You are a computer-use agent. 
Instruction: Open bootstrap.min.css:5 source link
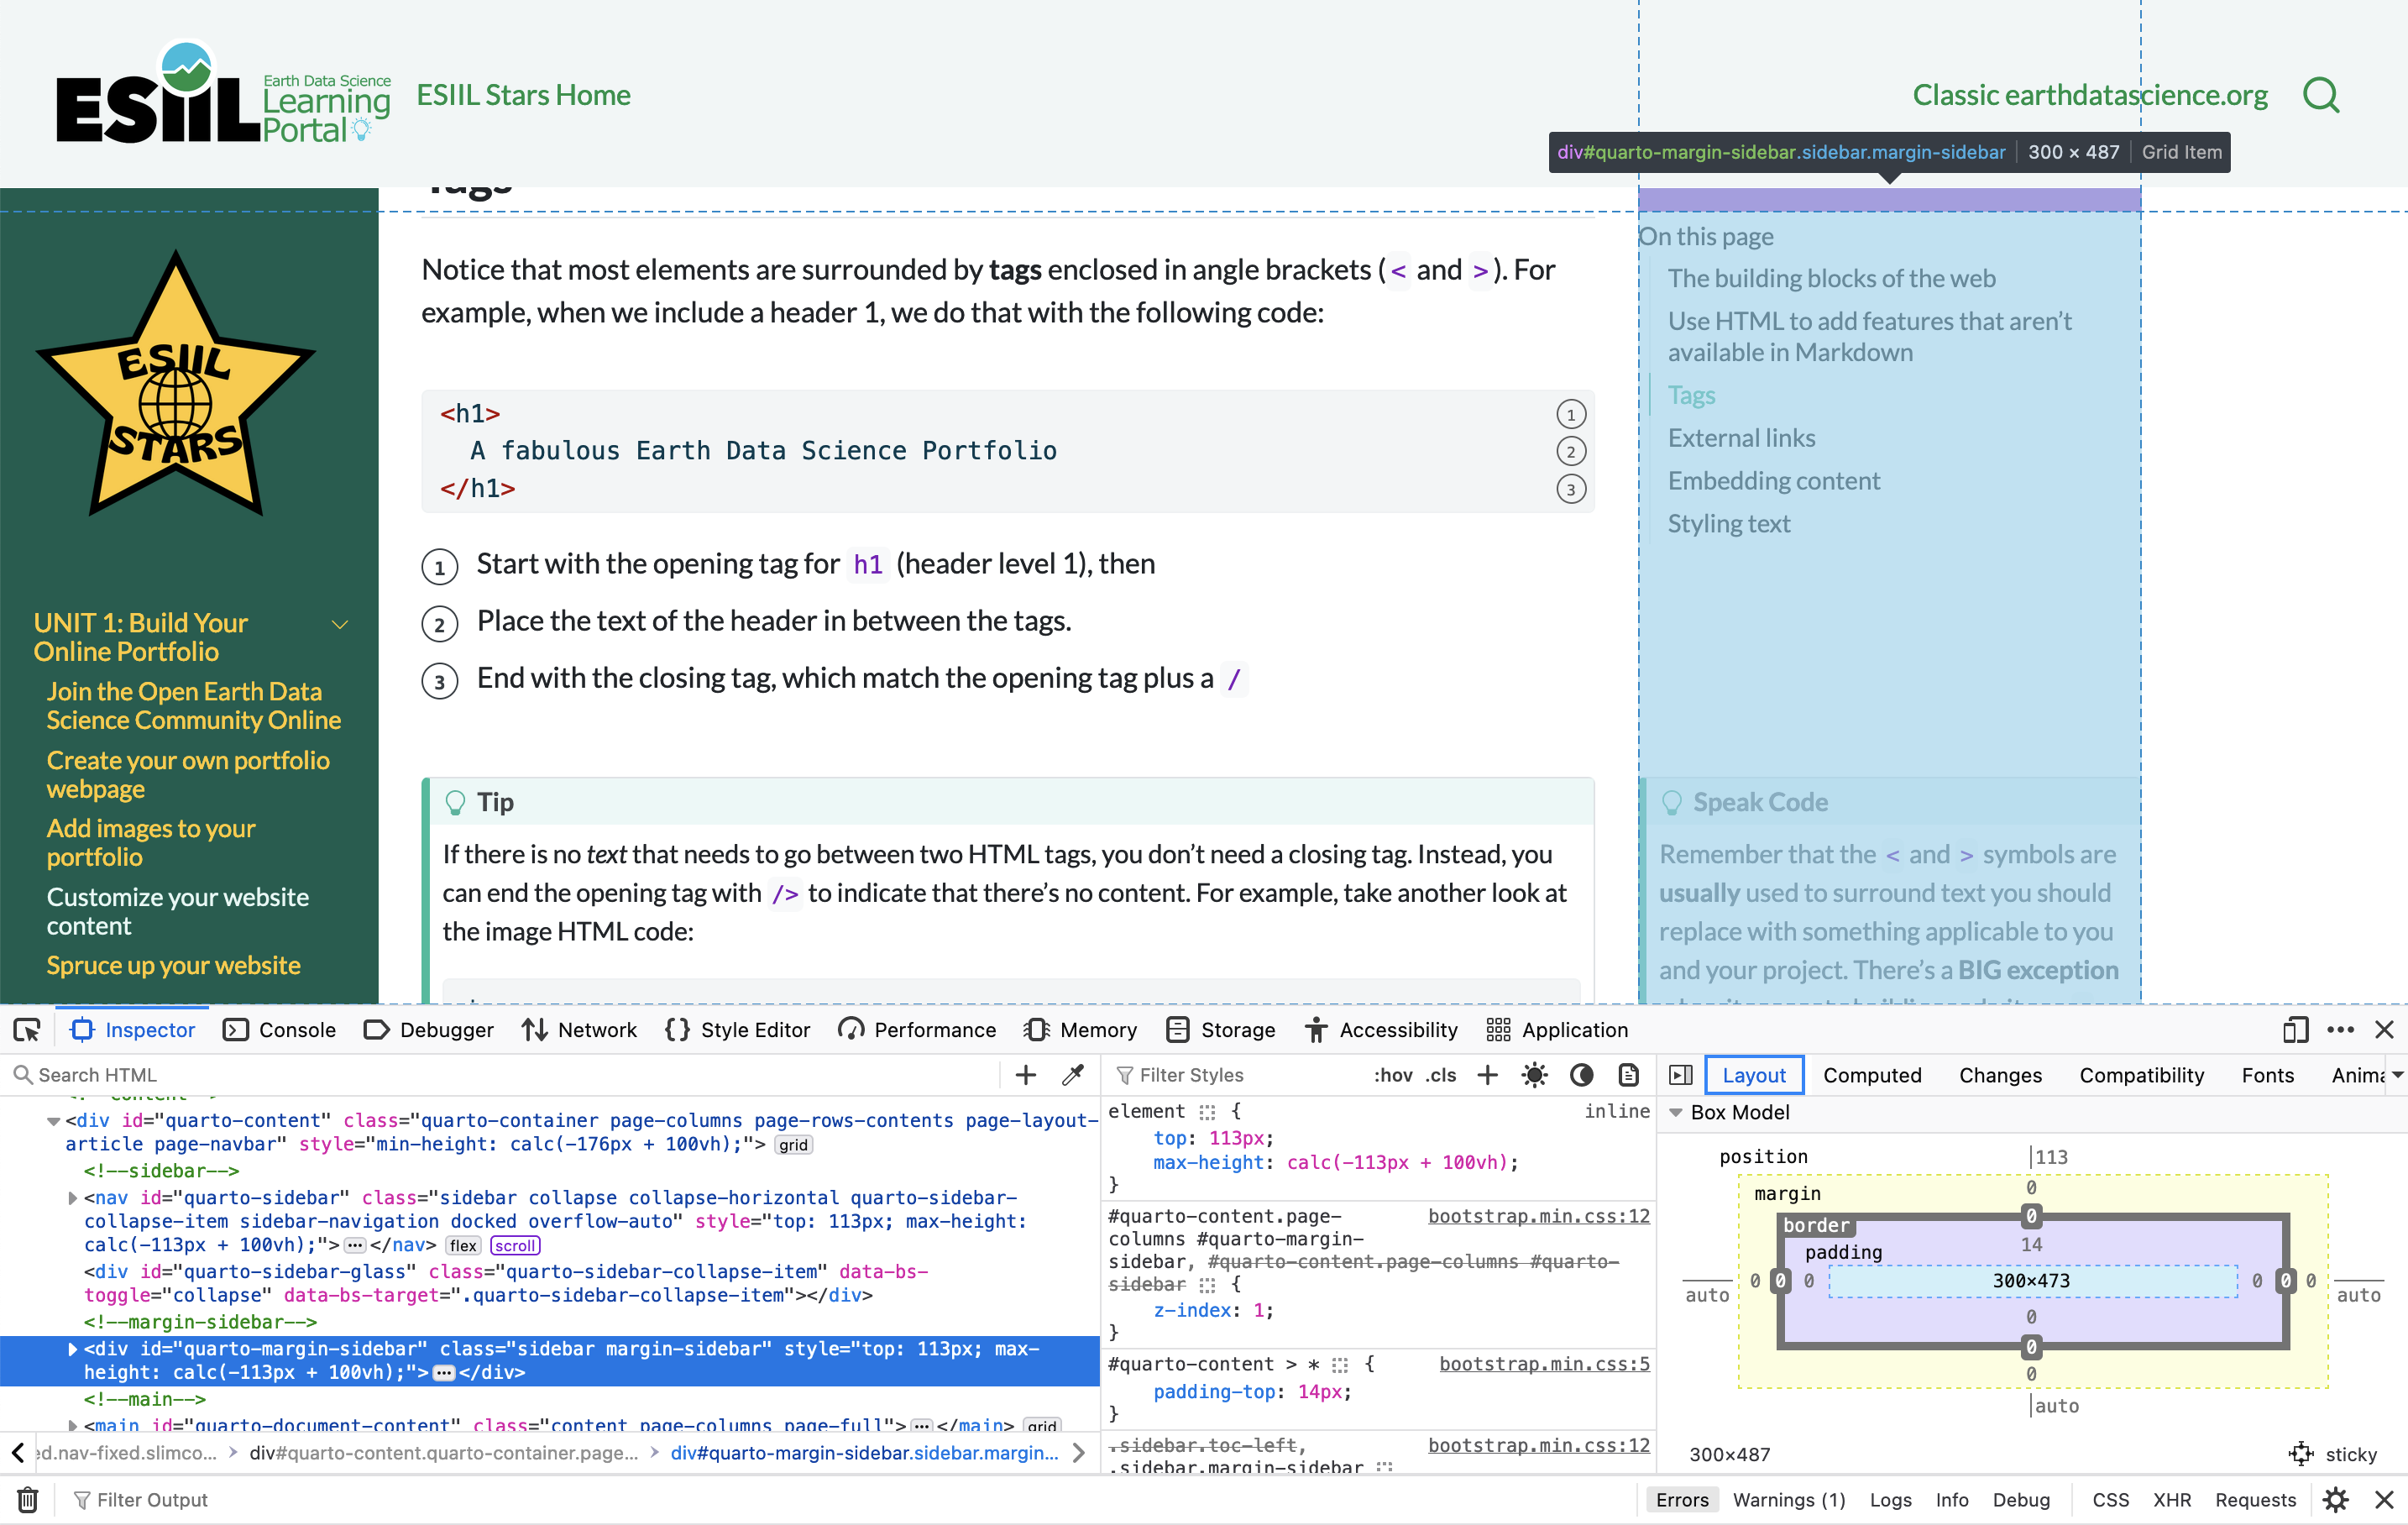[x=1545, y=1364]
